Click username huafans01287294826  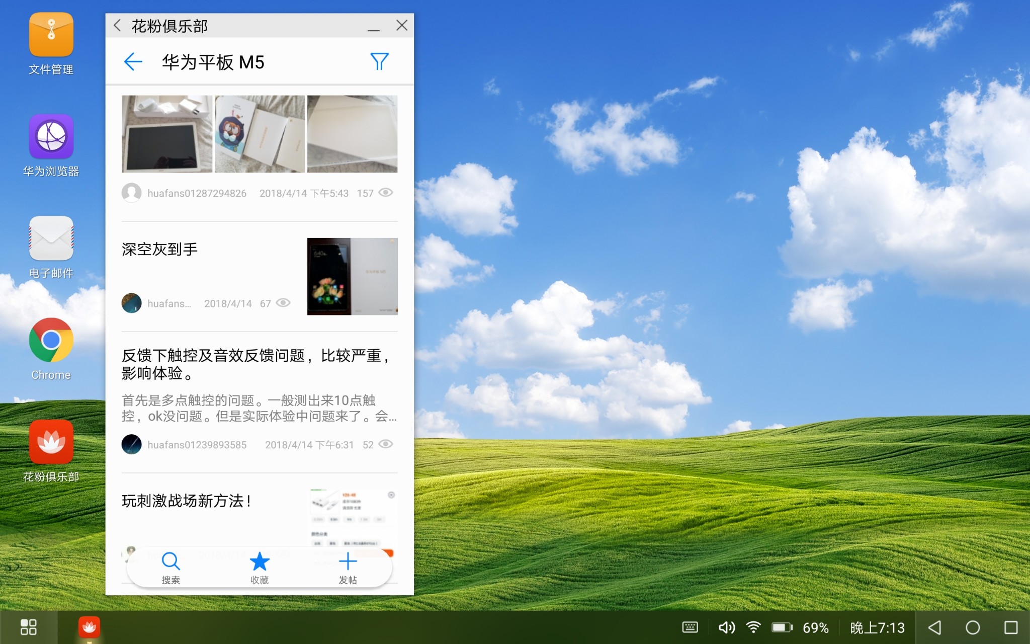coord(197,193)
